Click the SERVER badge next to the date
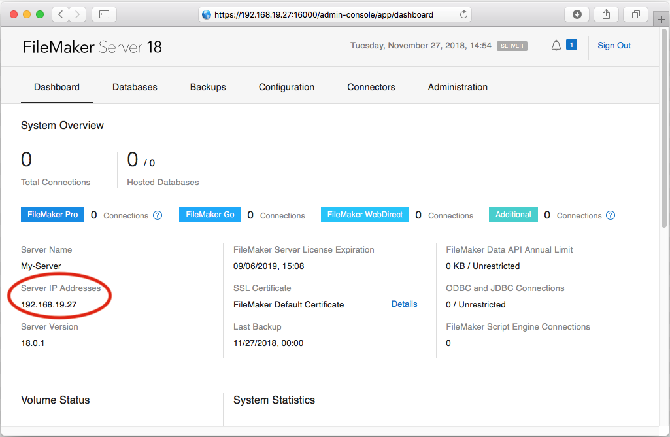 pos(511,46)
